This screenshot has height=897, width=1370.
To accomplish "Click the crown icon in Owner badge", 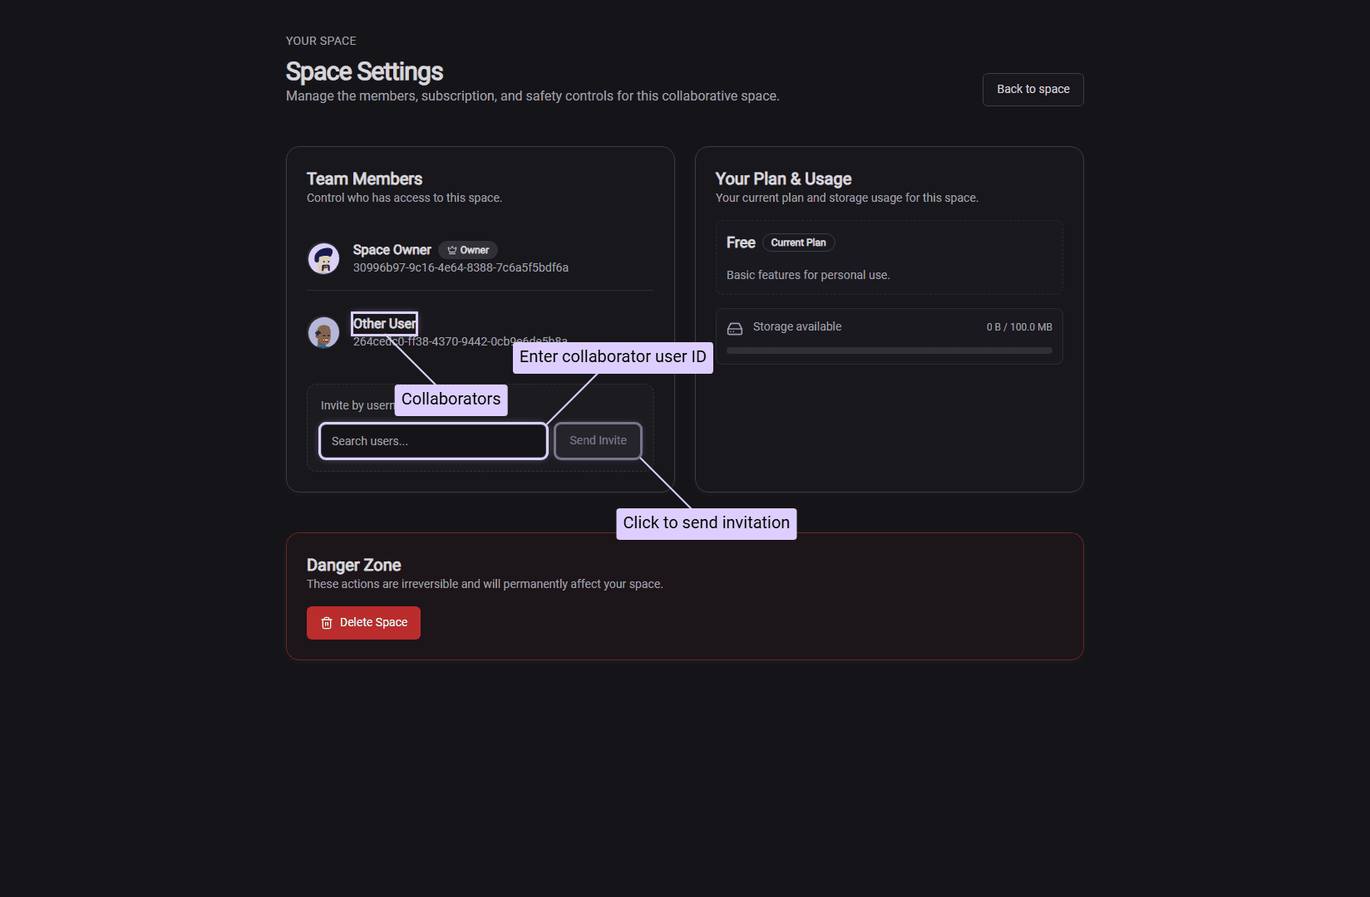I will point(452,250).
